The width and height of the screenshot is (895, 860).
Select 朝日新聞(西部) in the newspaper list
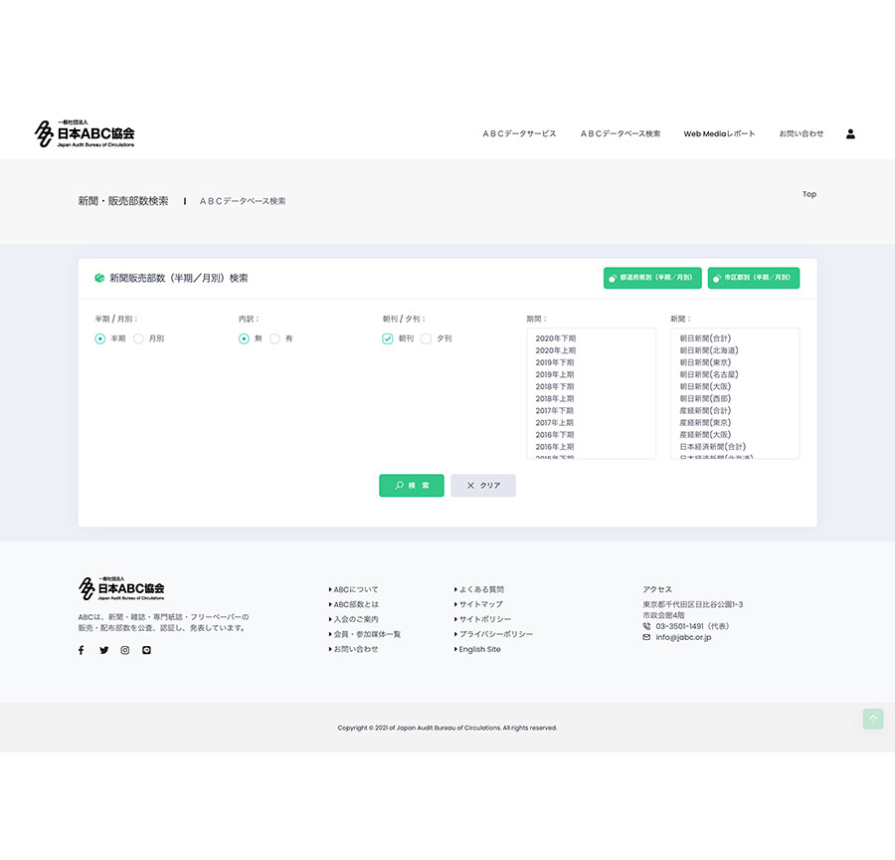point(735,398)
